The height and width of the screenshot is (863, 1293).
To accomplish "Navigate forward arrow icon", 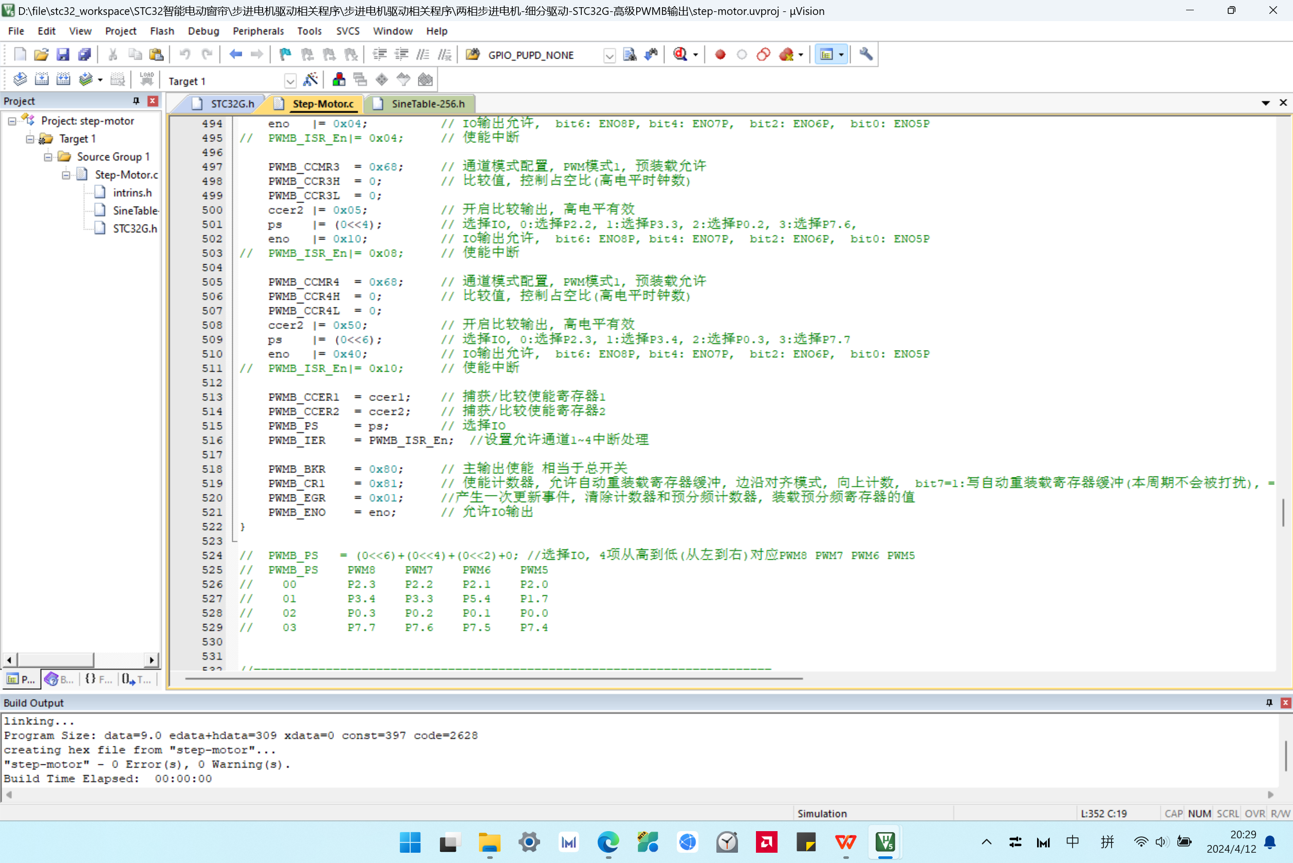I will [x=256, y=54].
